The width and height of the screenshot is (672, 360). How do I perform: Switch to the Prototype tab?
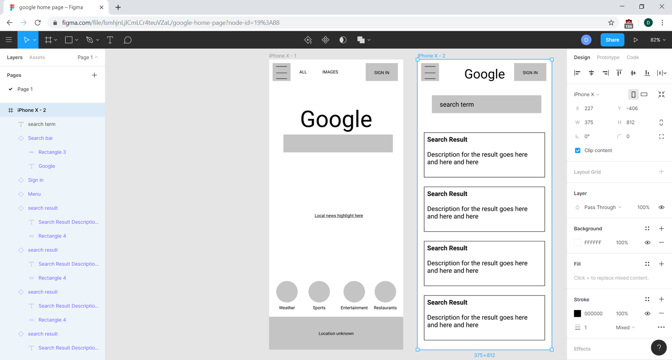tap(608, 57)
